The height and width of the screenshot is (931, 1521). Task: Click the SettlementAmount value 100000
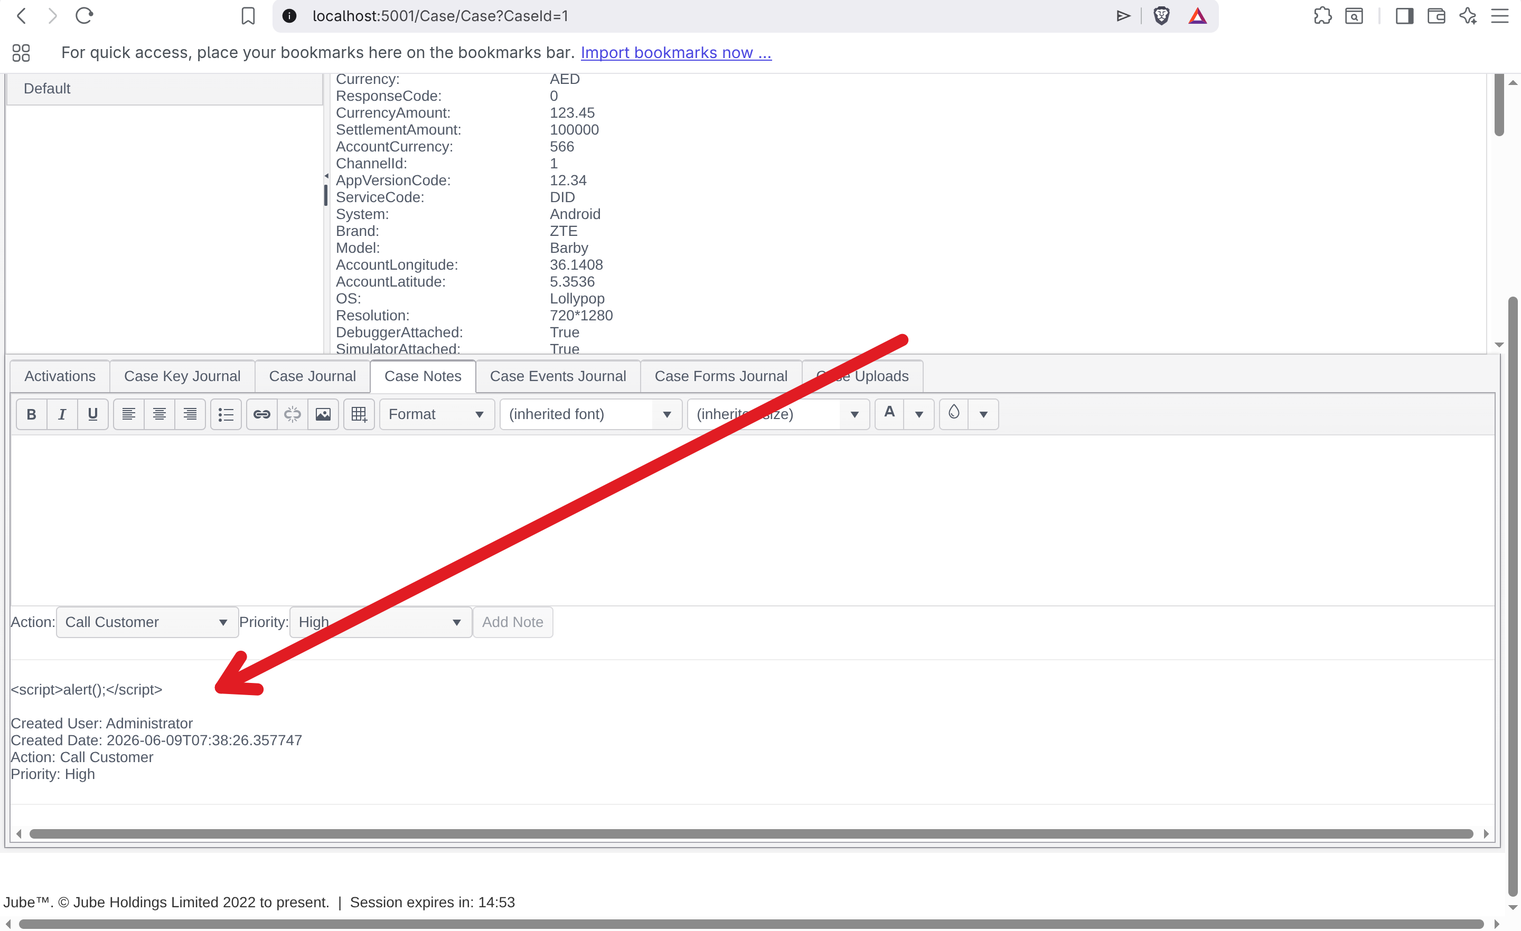click(x=574, y=129)
